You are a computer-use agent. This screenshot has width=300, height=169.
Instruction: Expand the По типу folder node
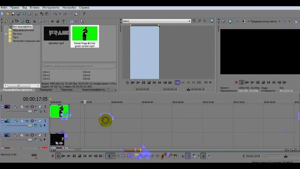pos(6,34)
